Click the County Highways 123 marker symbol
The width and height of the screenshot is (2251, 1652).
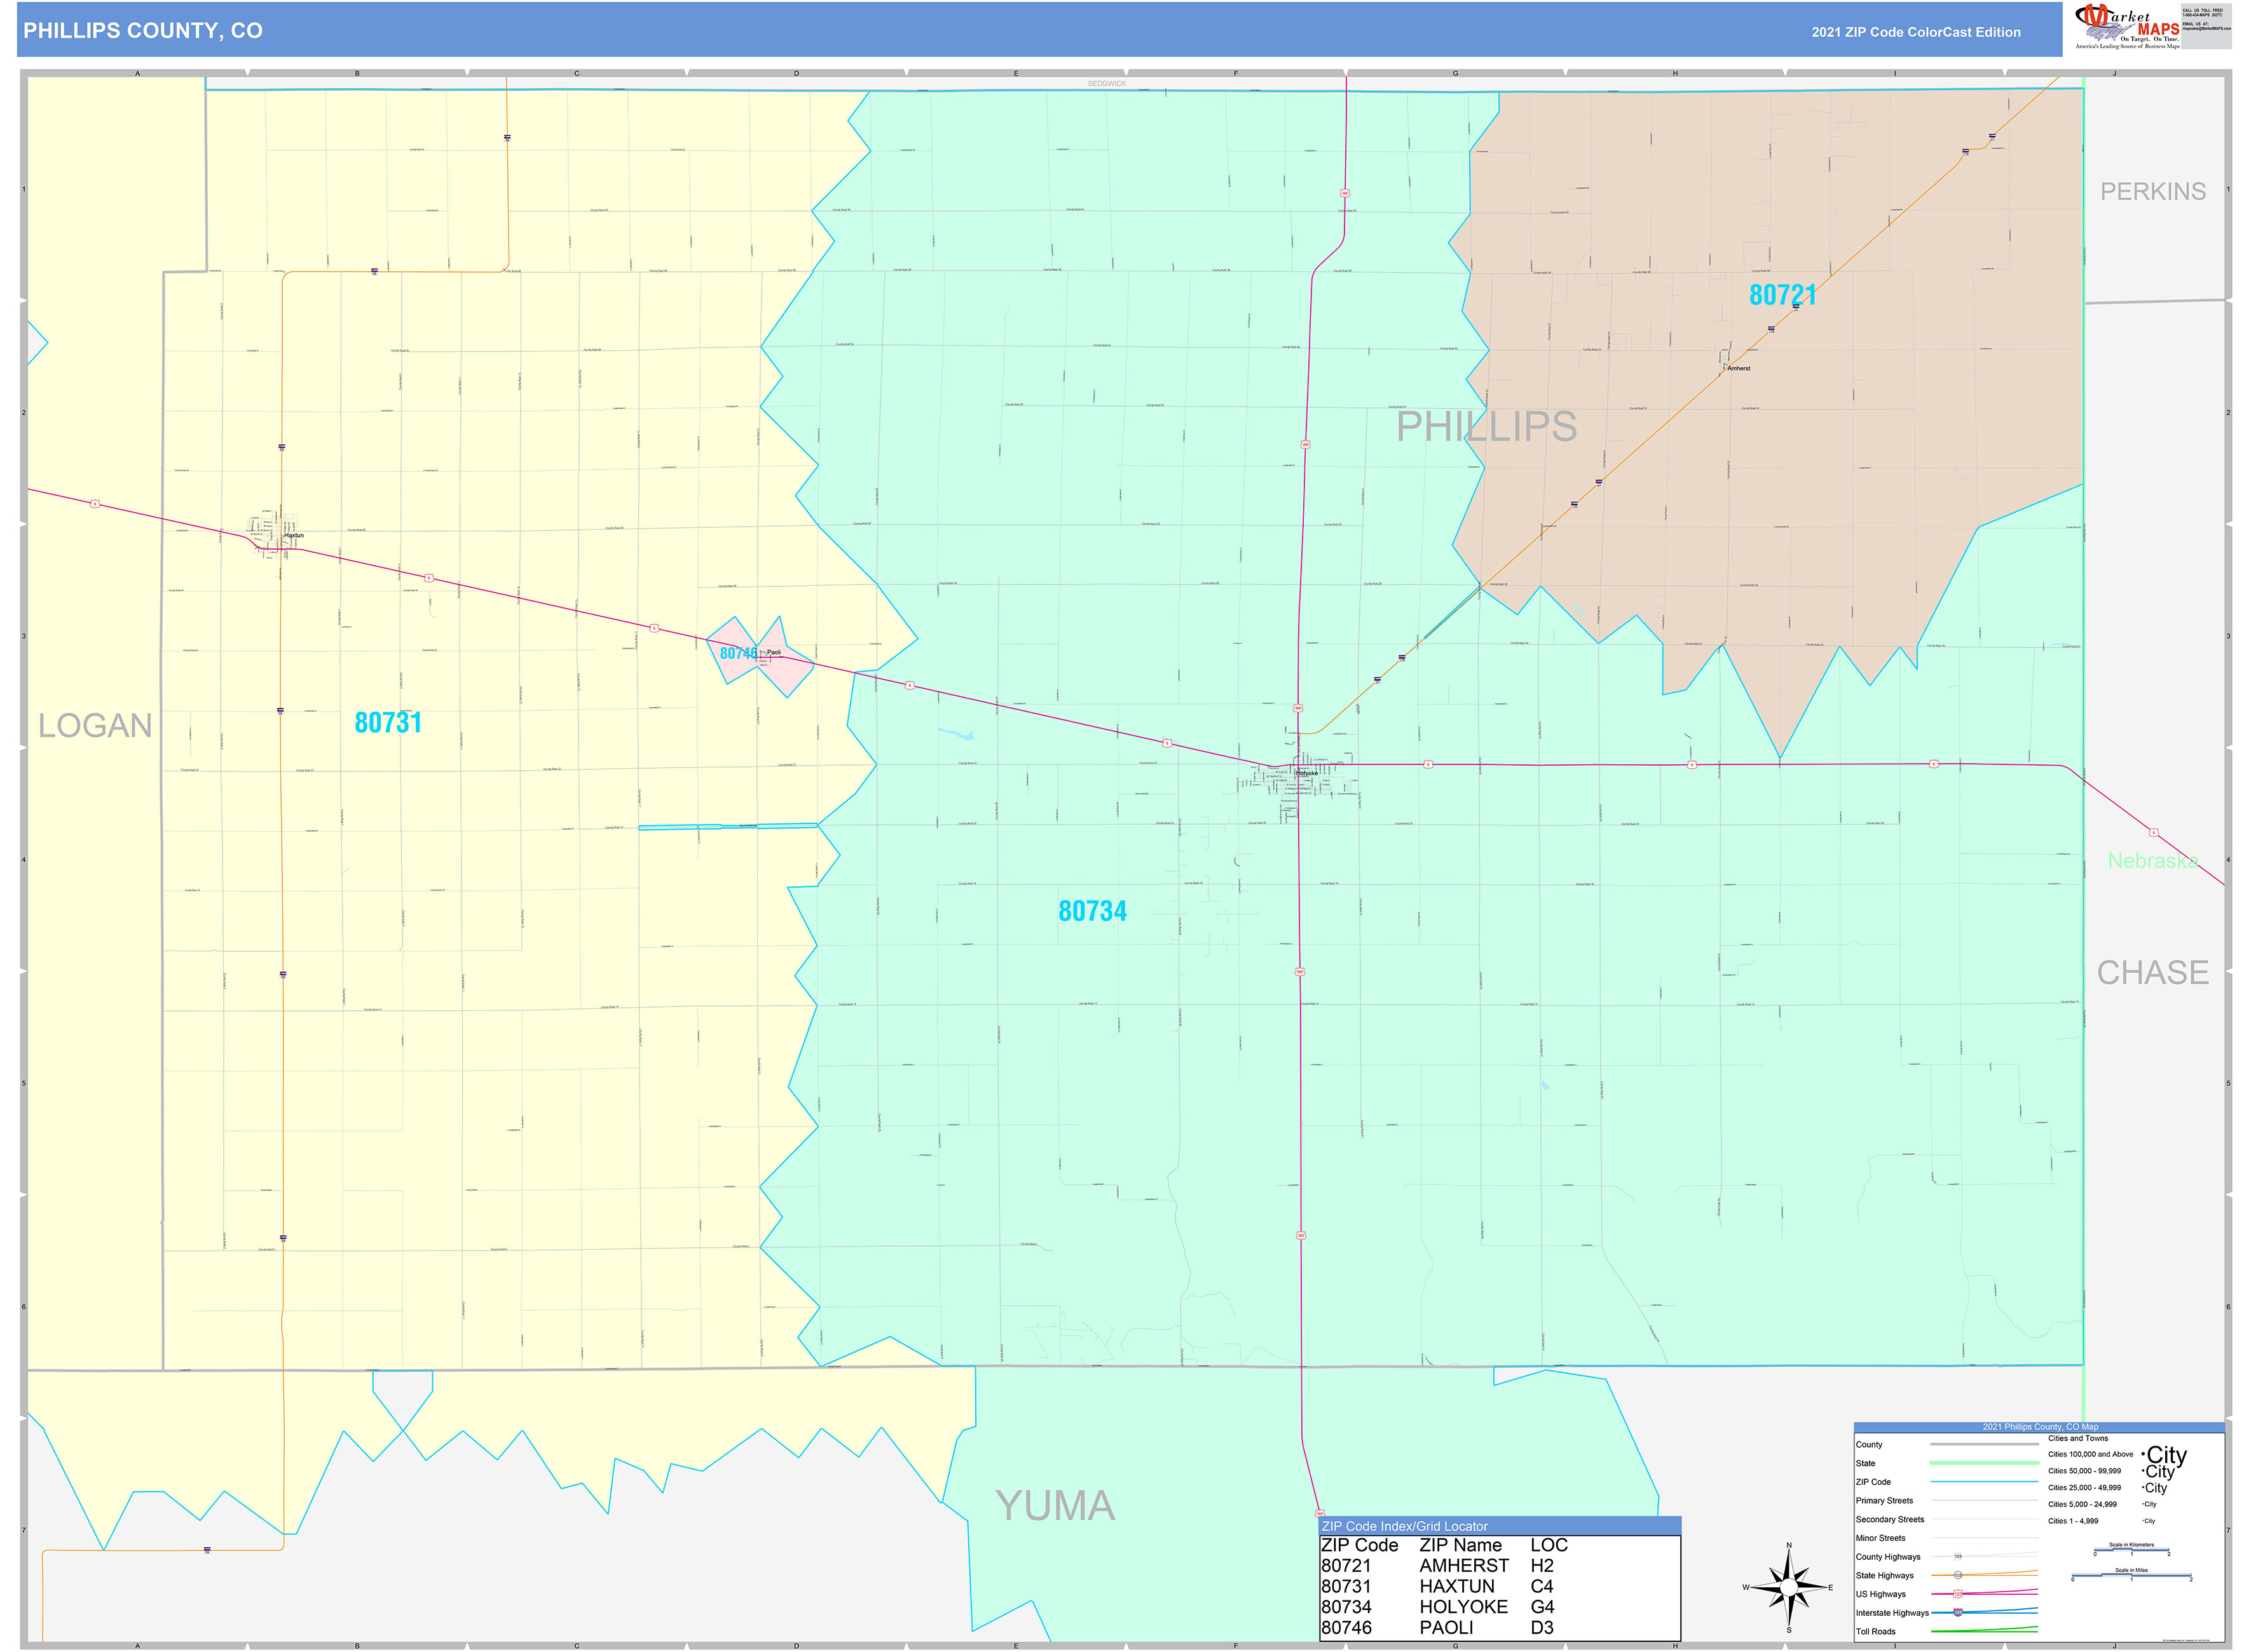pyautogui.click(x=1958, y=1556)
